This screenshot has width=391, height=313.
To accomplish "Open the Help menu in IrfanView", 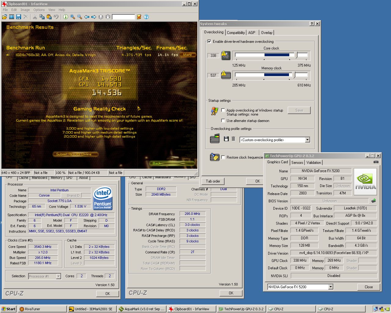I will [x=62, y=10].
